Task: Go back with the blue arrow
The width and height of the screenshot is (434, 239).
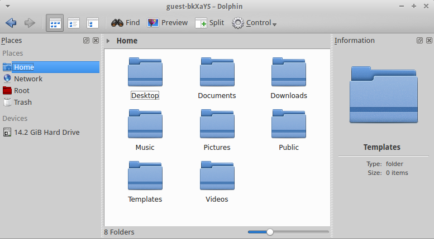Action: pyautogui.click(x=11, y=23)
